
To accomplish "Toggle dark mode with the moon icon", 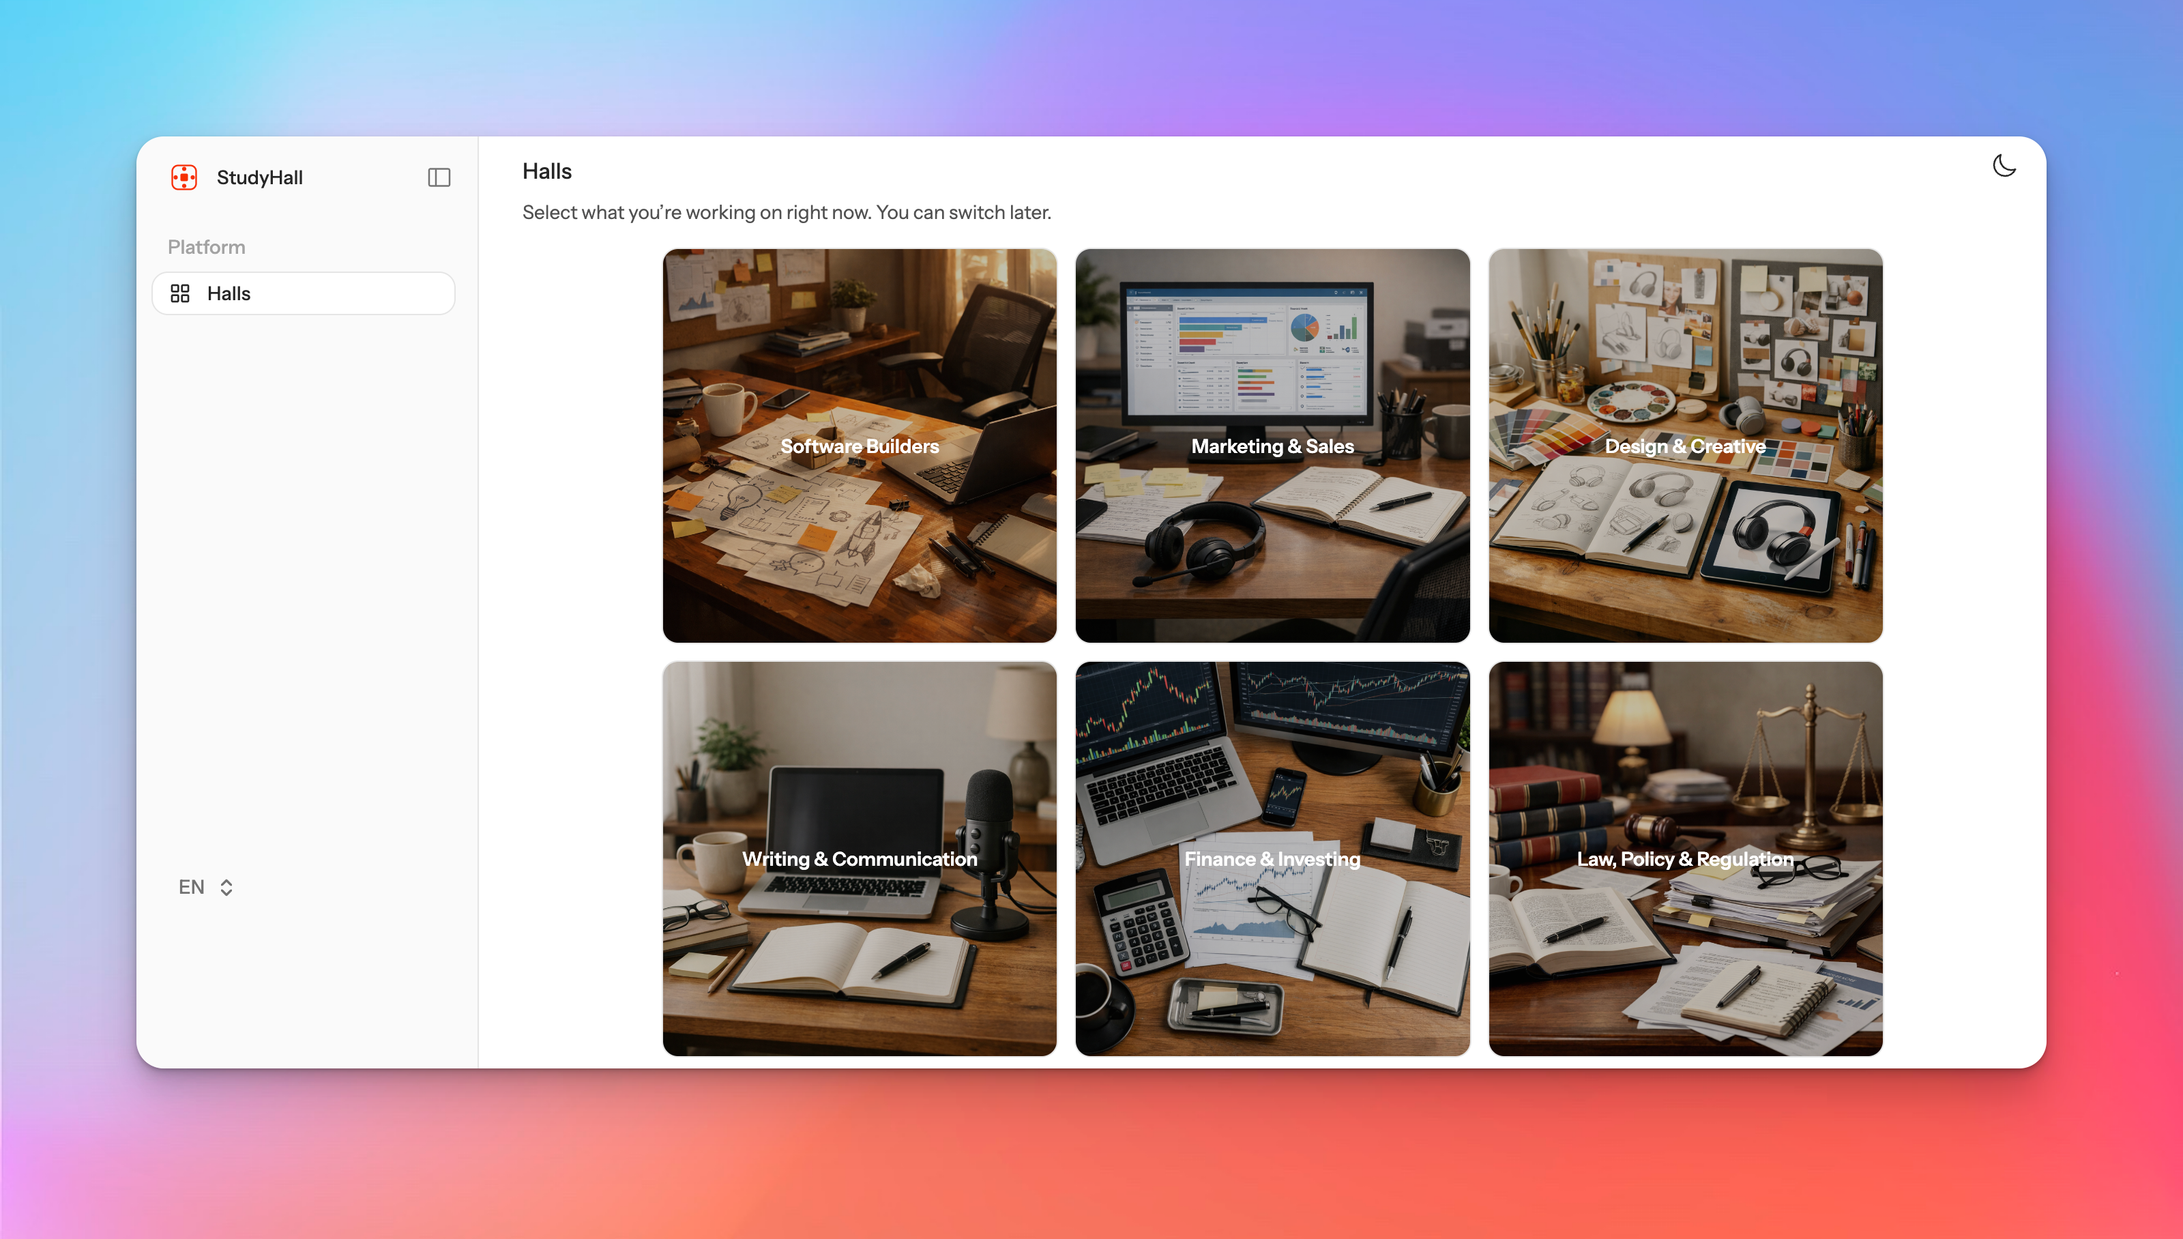I will click(2004, 166).
